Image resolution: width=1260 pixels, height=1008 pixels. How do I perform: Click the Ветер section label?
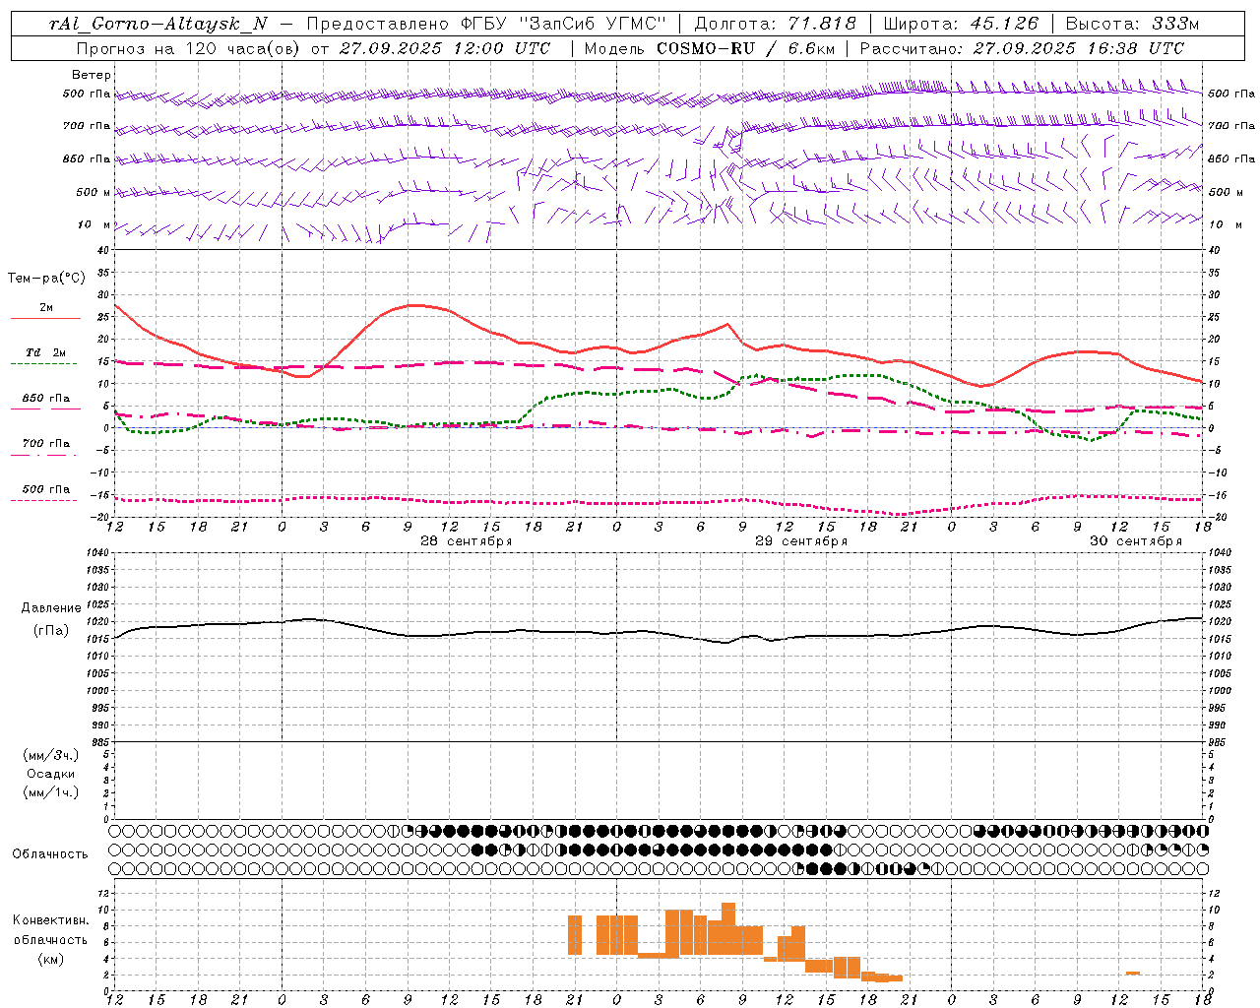92,75
